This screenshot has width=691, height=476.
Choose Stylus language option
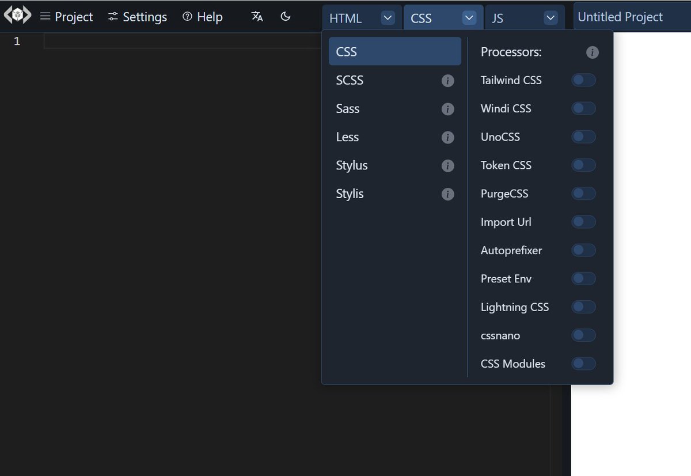(x=395, y=165)
